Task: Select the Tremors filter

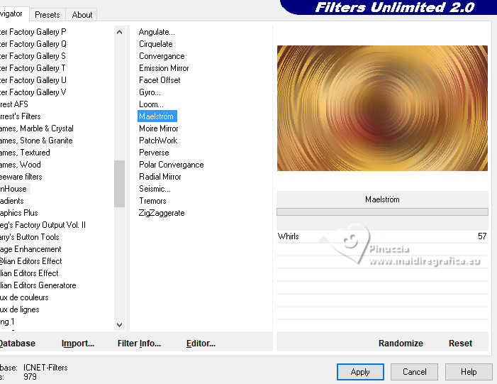Action: coord(152,201)
